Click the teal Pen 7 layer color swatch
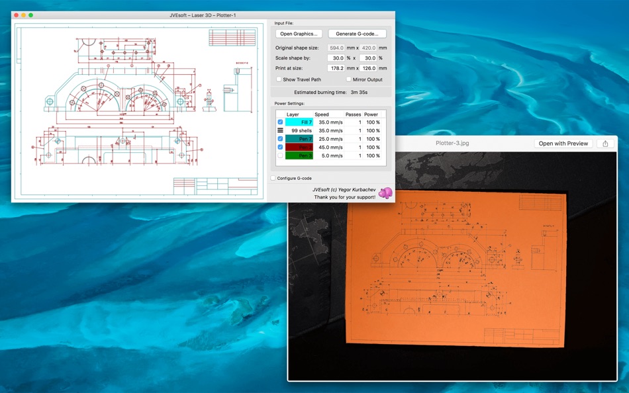629x393 pixels. (299, 139)
